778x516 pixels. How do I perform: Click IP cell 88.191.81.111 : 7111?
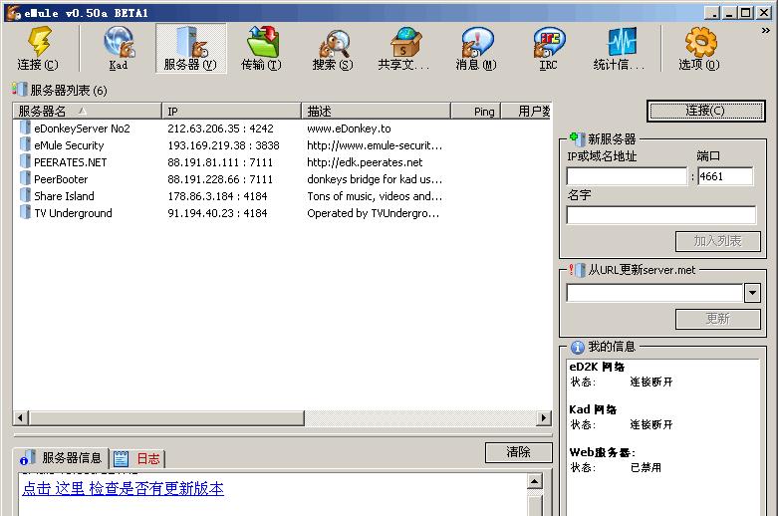coord(220,162)
